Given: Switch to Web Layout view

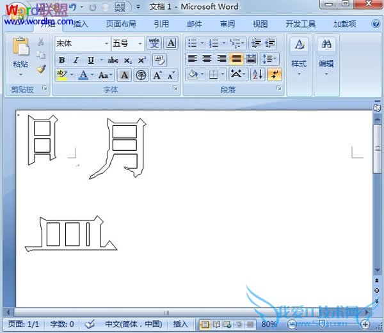Looking at the screenshot, I should coord(227,324).
